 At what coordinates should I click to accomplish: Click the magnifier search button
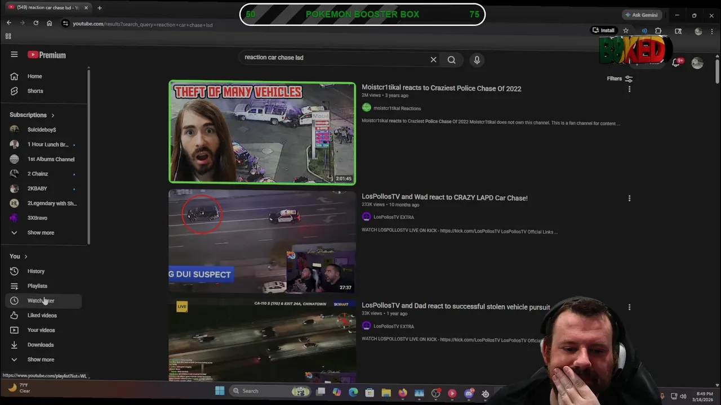(x=451, y=60)
